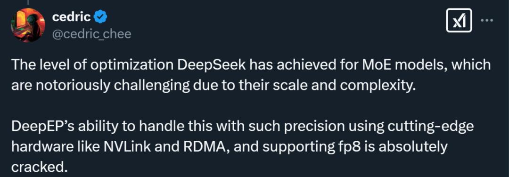This screenshot has width=509, height=177.
Task: Open cedric's profile picture avatar
Action: 28,25
